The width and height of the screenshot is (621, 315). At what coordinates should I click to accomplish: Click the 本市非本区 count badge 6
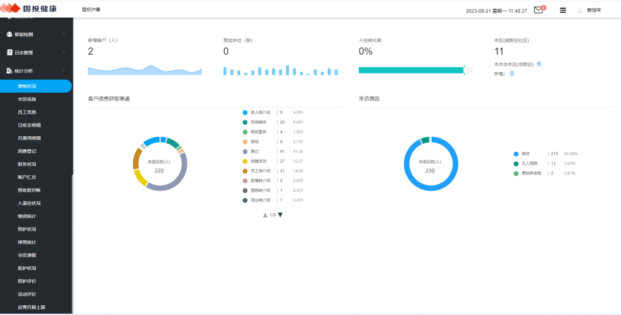point(539,64)
